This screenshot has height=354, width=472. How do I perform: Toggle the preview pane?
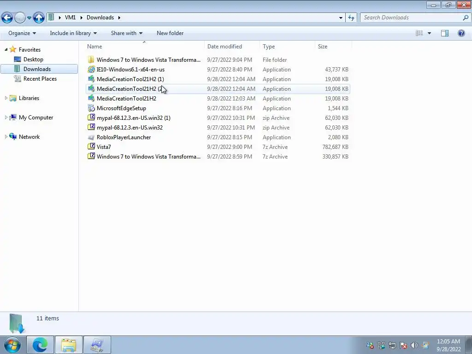click(x=445, y=33)
